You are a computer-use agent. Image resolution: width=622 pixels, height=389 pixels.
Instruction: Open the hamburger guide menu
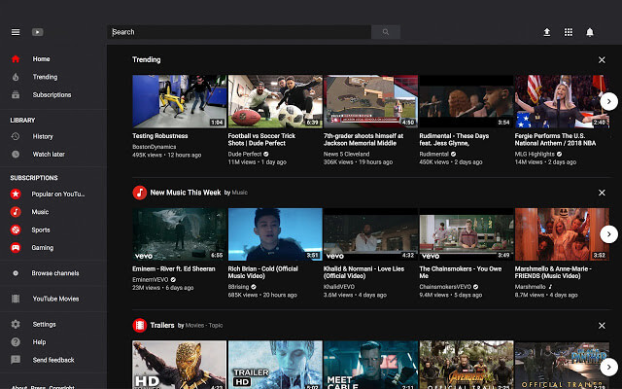tap(16, 32)
